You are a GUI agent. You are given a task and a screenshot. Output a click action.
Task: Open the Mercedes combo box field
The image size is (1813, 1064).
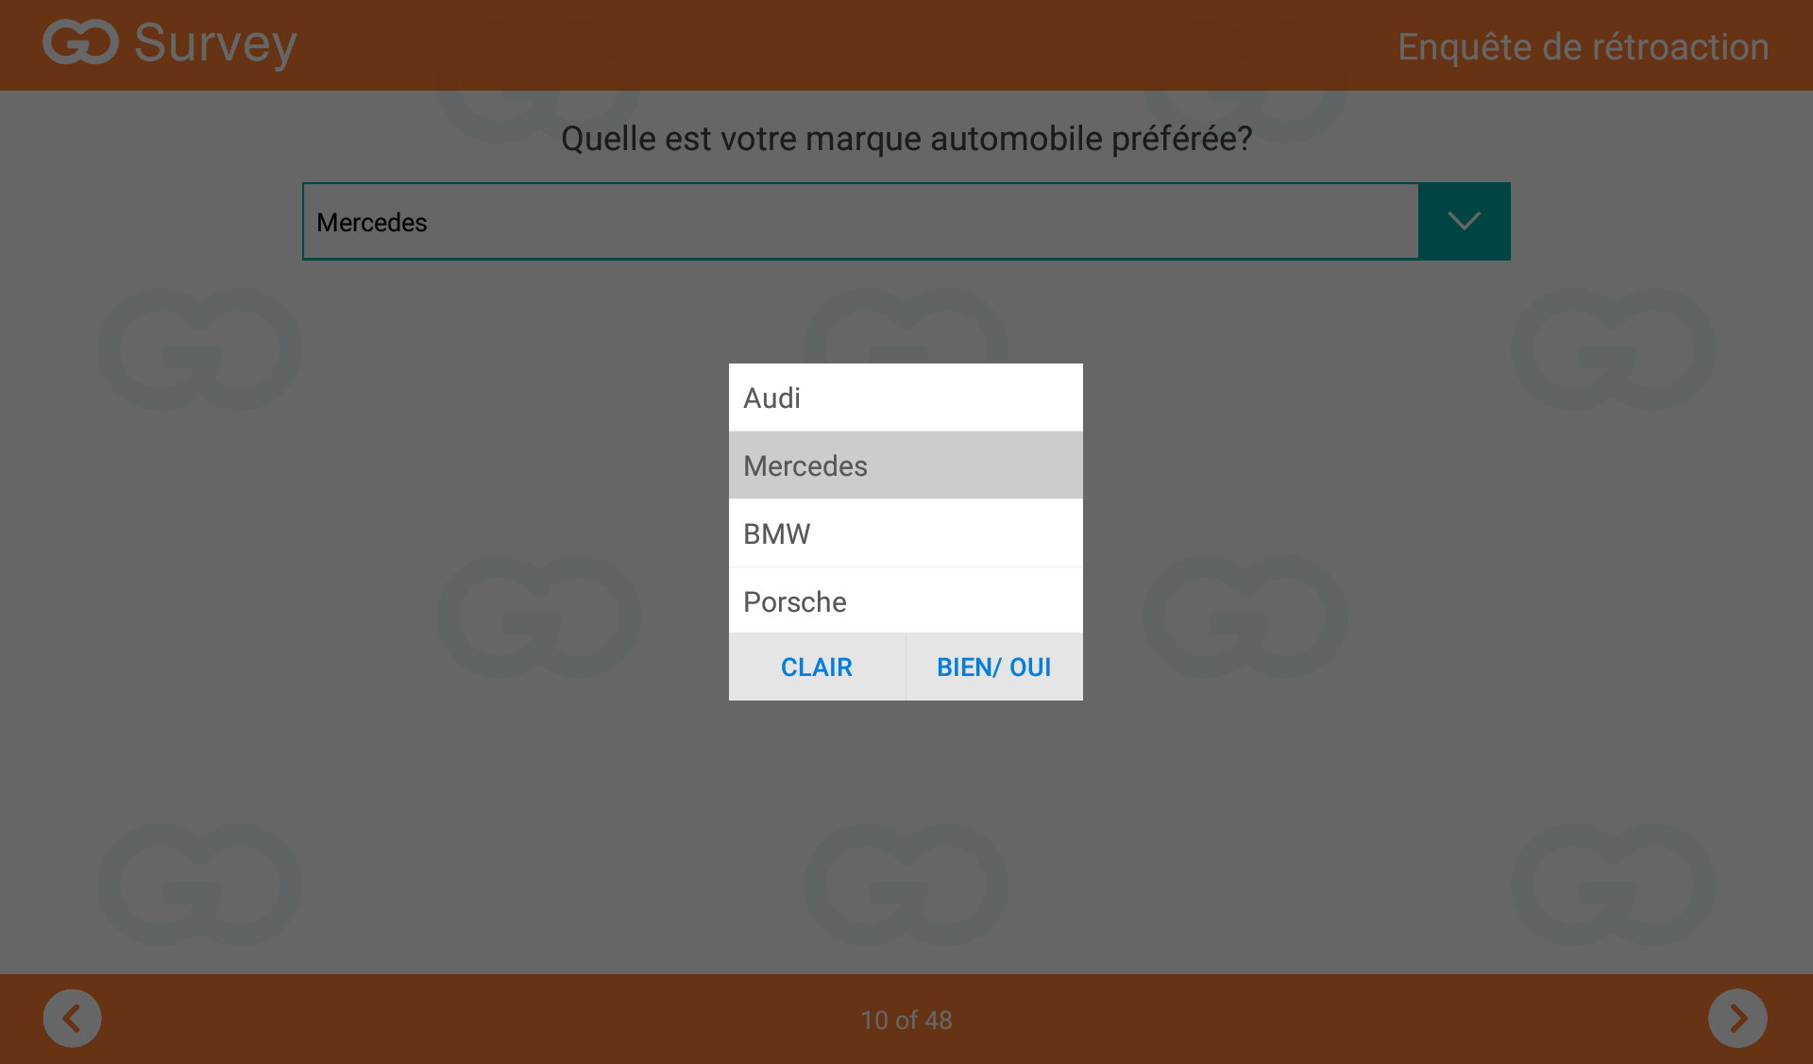click(x=860, y=221)
